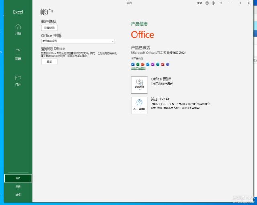Screen dimensions: 257x205
Task: Click the version number line under 关于 Excel
Action: click(x=175, y=108)
